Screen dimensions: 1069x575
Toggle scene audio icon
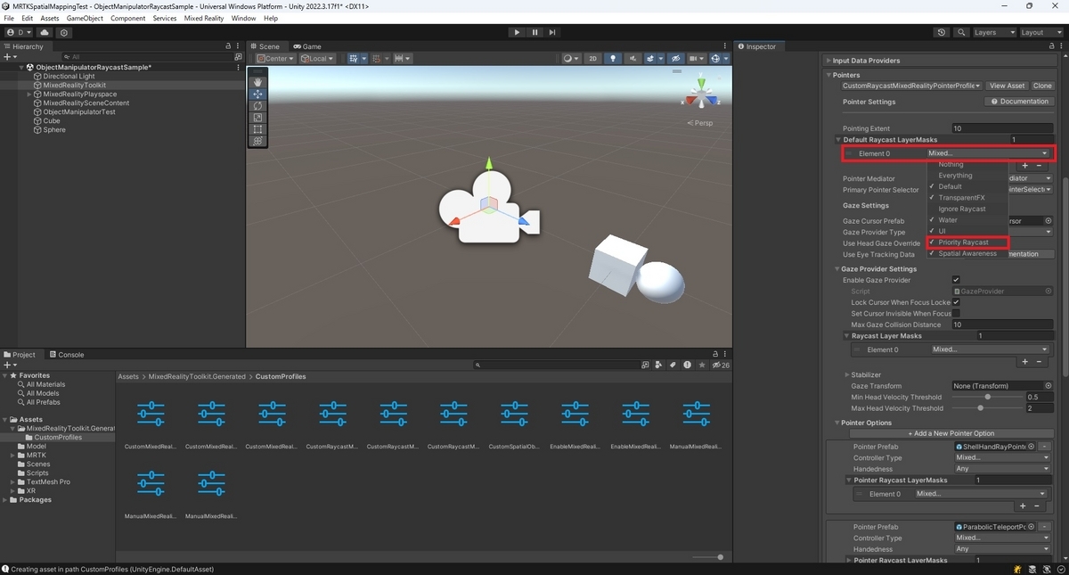coord(632,59)
